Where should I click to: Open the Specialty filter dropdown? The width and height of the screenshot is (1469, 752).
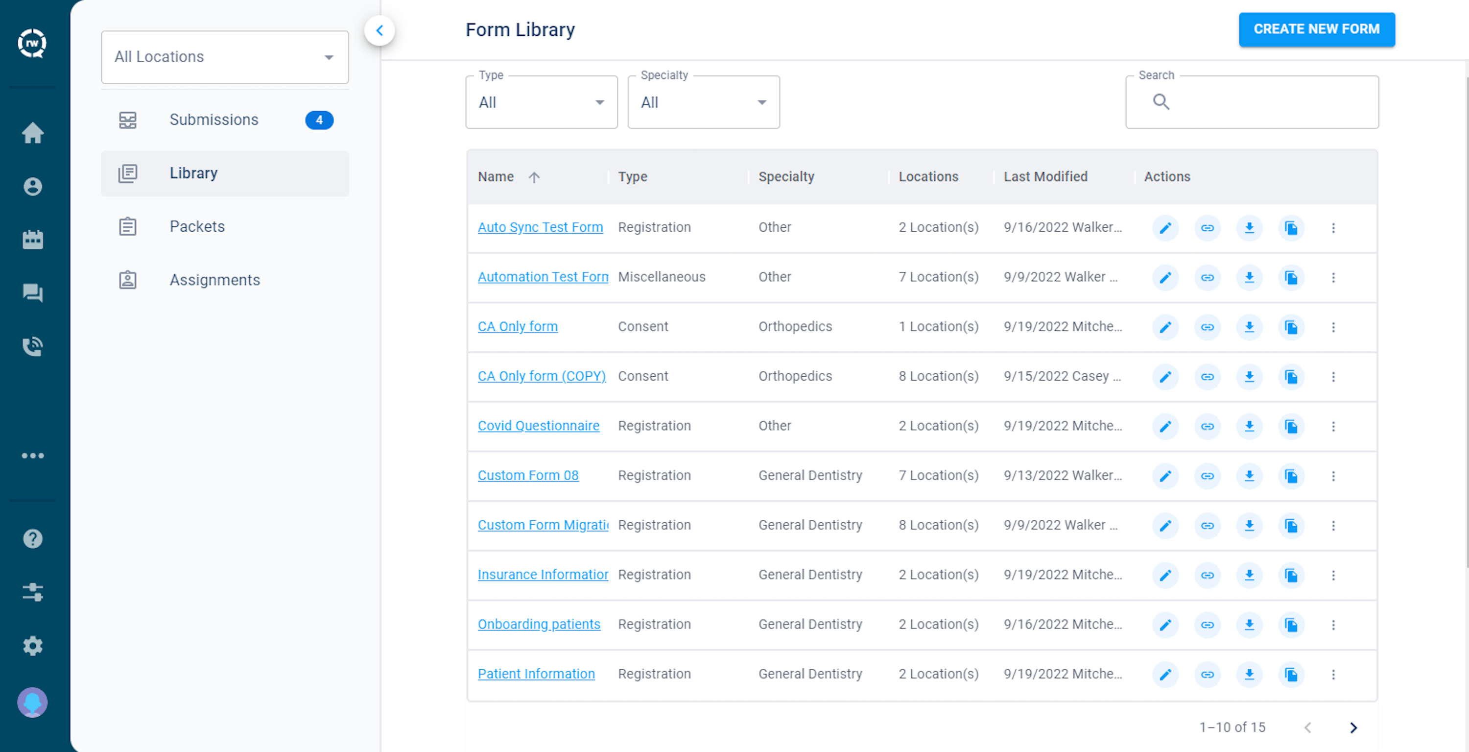[x=703, y=102]
